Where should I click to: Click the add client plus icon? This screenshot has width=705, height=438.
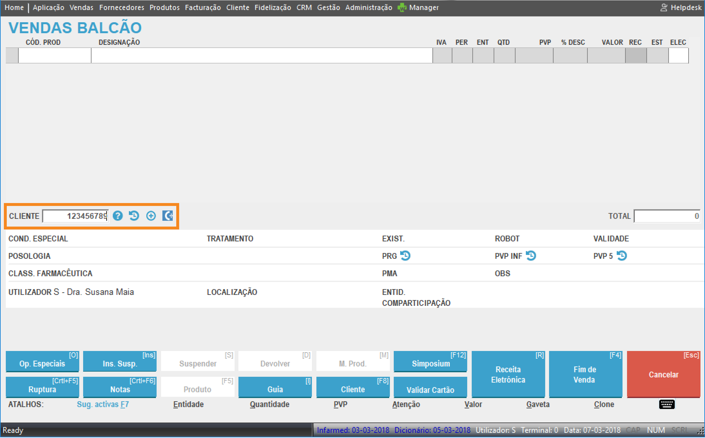[x=151, y=216]
